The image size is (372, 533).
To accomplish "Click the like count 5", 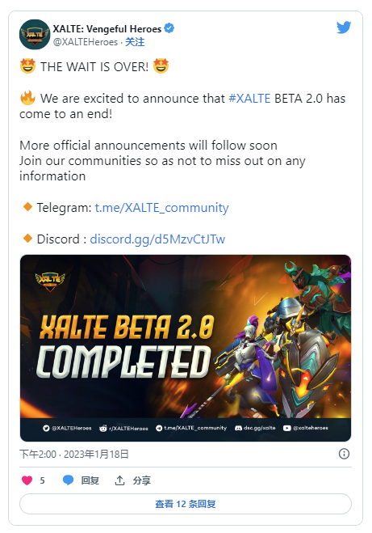I will tap(42, 480).
